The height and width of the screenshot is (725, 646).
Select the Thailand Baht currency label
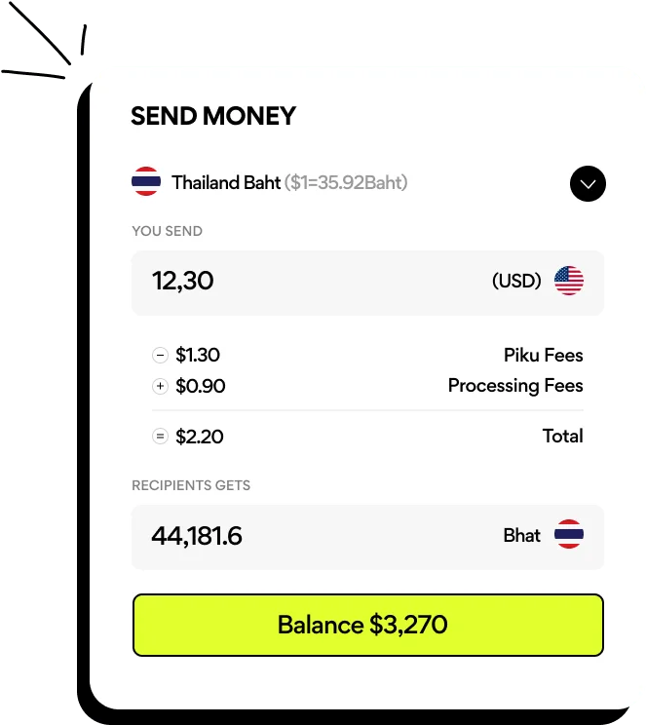(x=226, y=182)
